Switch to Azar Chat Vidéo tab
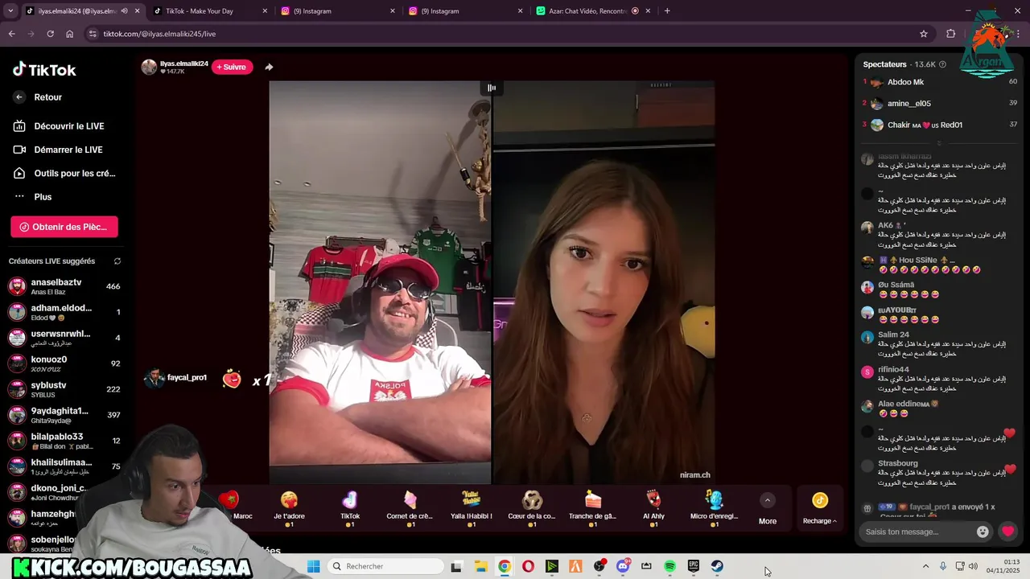Screen dimensions: 1030x579 point(592,11)
